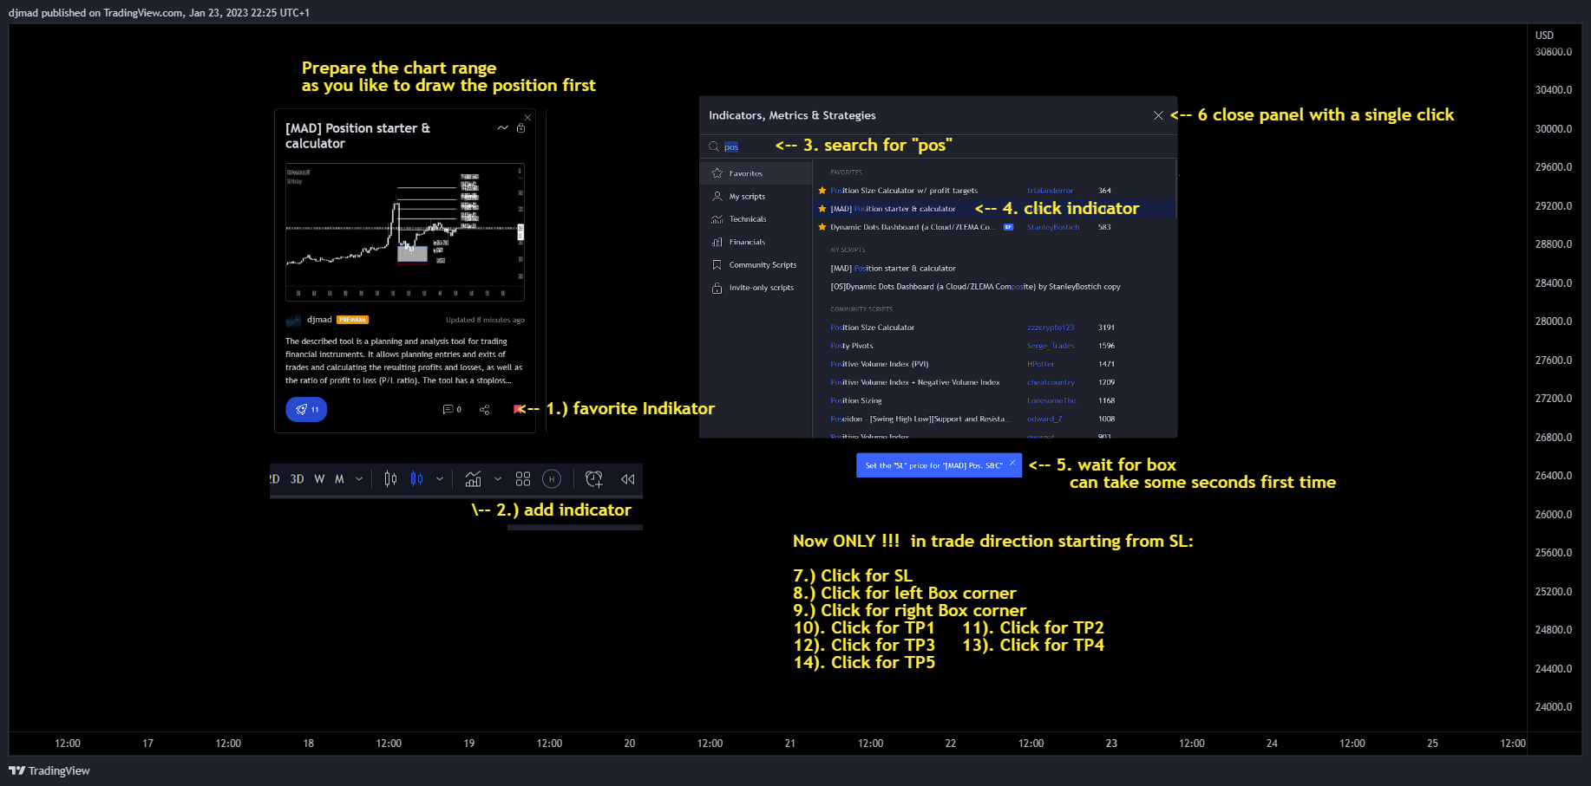Click the lock icon on the script card header
The width and height of the screenshot is (1591, 786).
(x=521, y=128)
